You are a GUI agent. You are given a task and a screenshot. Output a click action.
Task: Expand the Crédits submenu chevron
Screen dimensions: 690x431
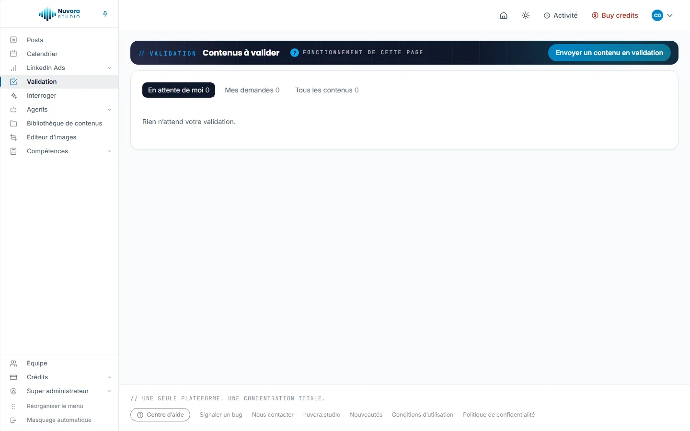tap(109, 377)
